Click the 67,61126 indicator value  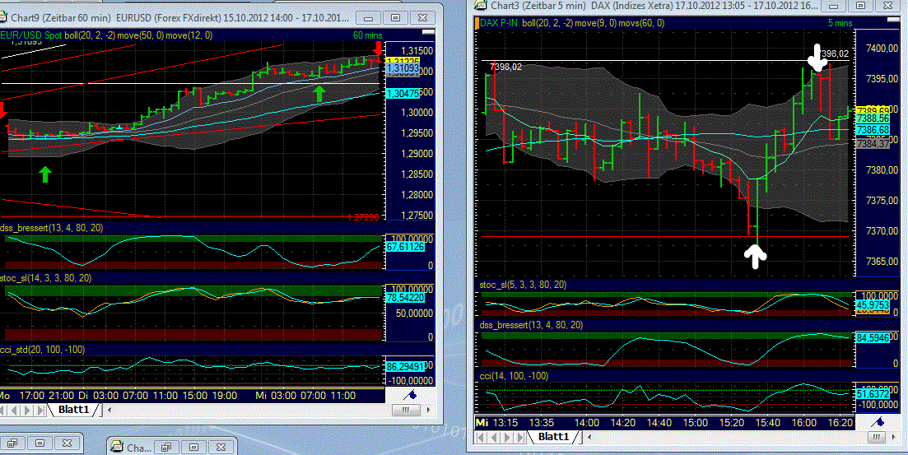tap(405, 247)
